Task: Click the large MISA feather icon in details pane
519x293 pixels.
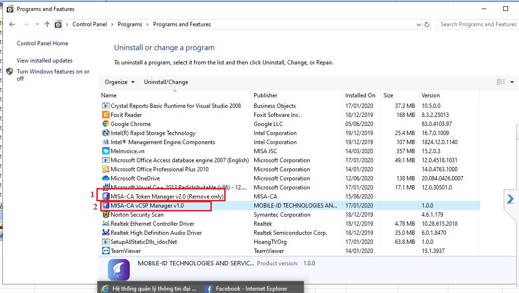Action: click(118, 270)
